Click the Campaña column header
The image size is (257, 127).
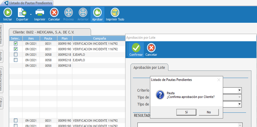(100, 38)
